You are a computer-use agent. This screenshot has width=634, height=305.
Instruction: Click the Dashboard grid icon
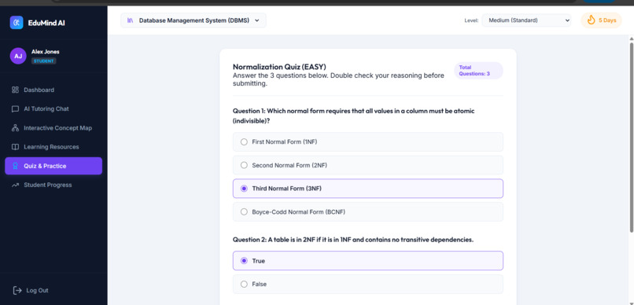[16, 90]
